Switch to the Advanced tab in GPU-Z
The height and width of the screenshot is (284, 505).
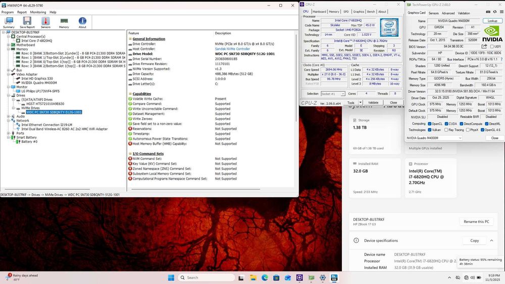tap(448, 13)
